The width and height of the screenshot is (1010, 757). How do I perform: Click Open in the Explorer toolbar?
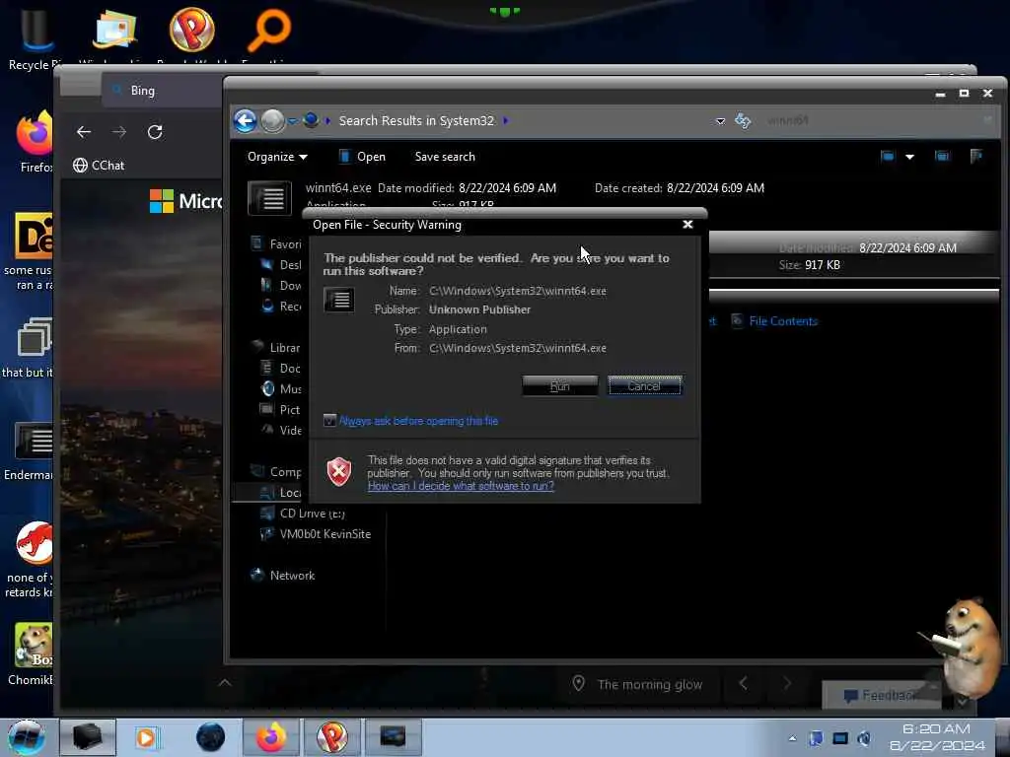362,157
